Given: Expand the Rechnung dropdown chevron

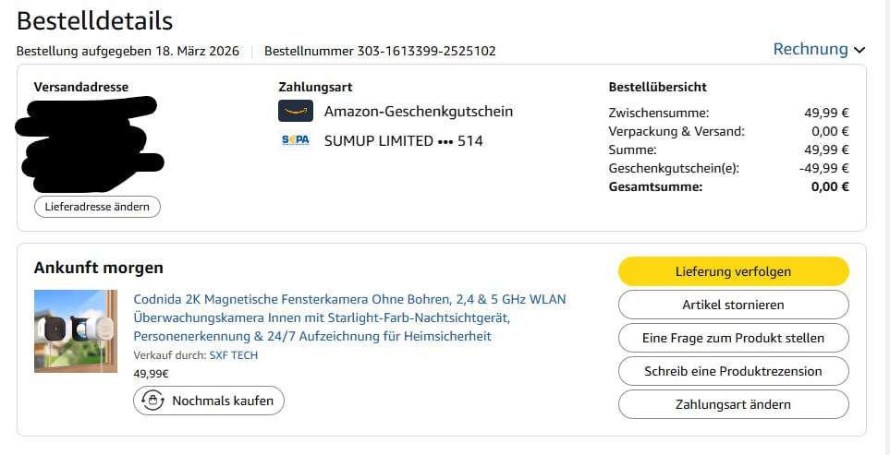Looking at the screenshot, I should (x=860, y=50).
